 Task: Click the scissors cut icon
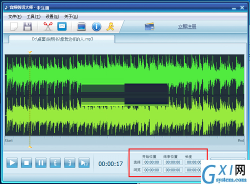tap(48, 26)
